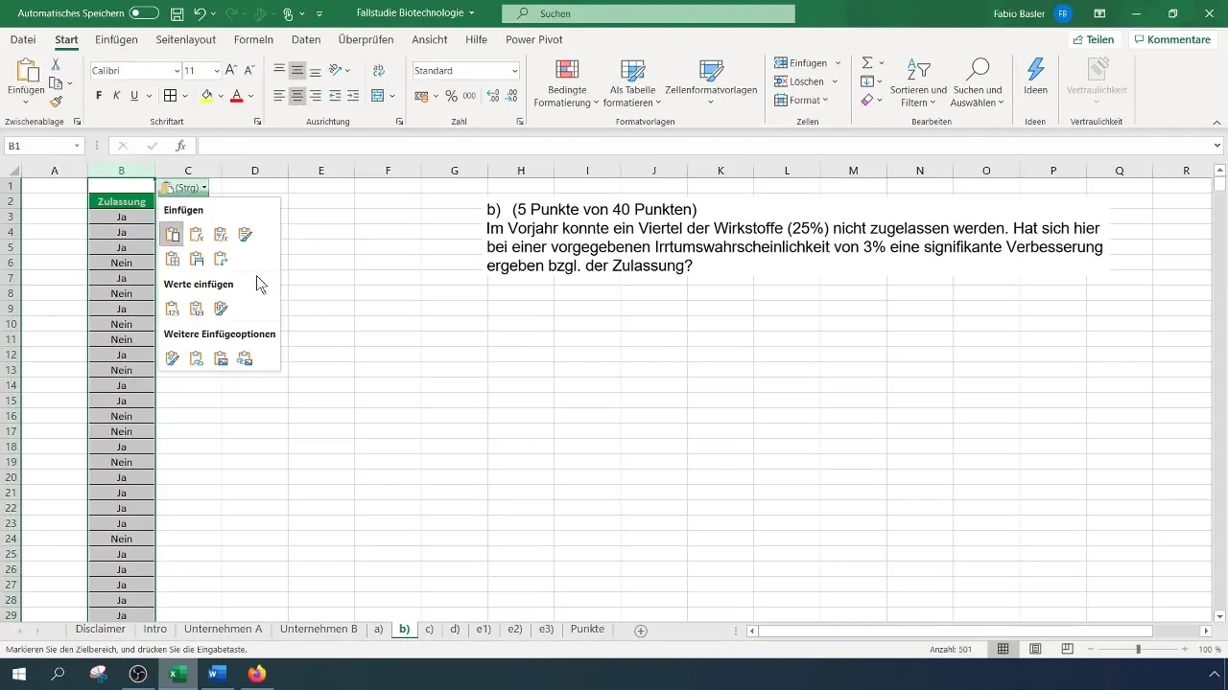The height and width of the screenshot is (690, 1228).
Task: Add a new sheet with plus button
Action: coord(641,631)
